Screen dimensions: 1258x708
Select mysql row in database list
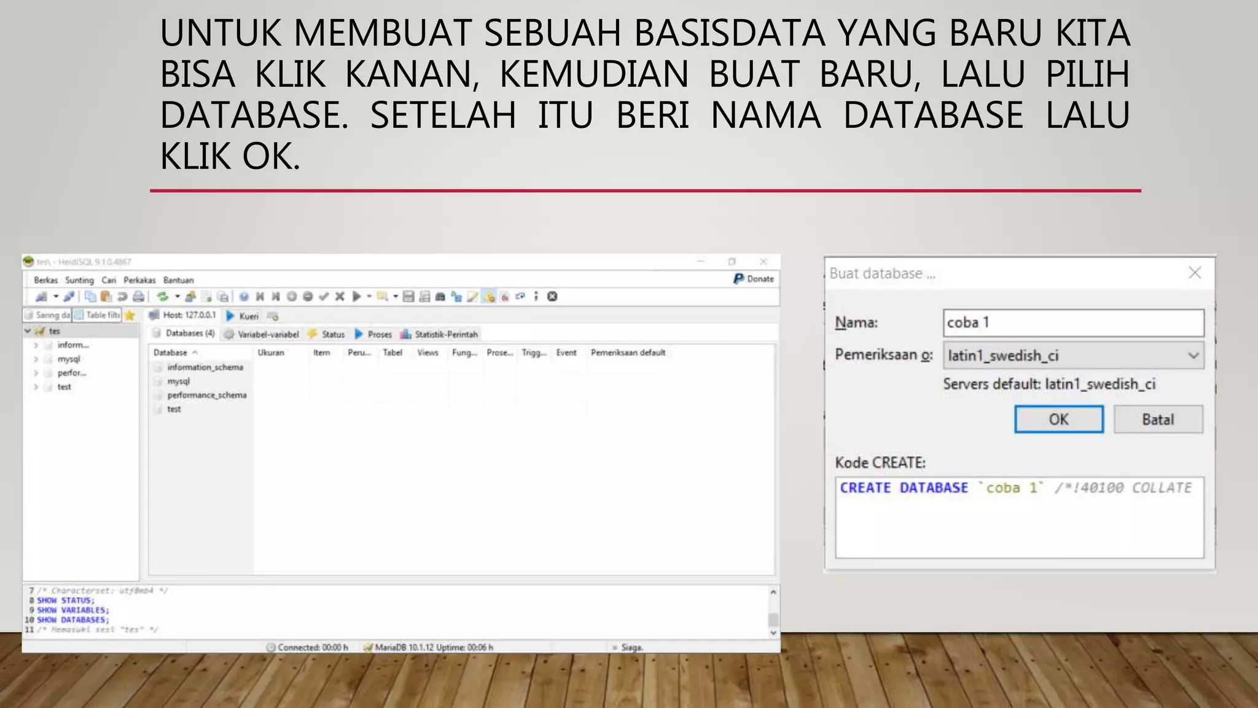pyautogui.click(x=179, y=381)
